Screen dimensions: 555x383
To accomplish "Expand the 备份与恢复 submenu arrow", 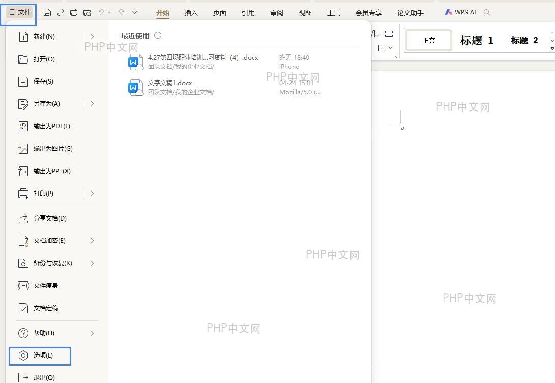I will (92, 263).
